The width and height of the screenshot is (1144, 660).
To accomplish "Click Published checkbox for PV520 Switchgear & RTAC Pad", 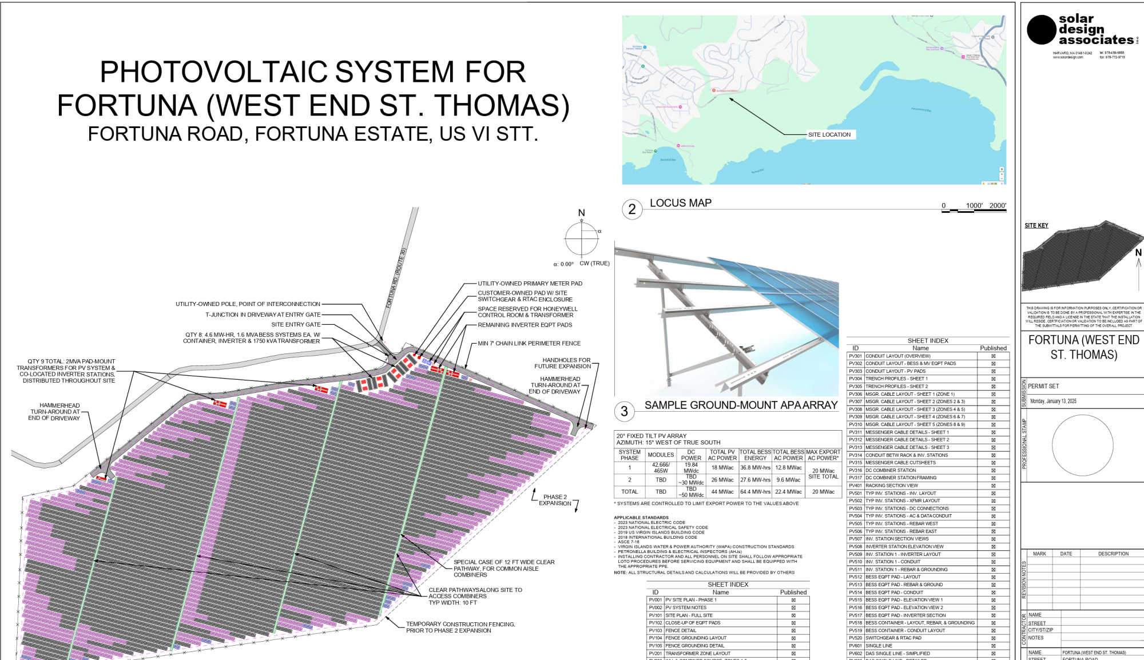I will click(x=993, y=638).
